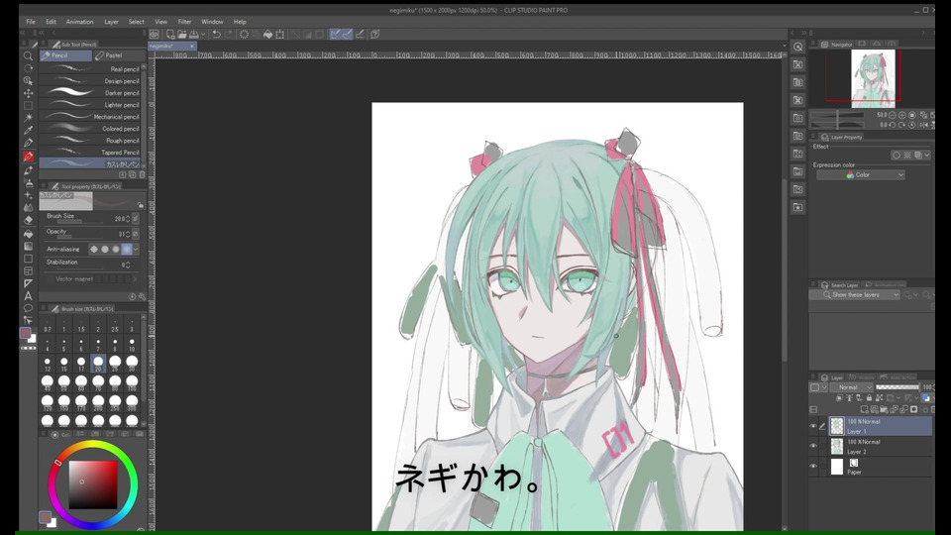Open Save dropdown arrow in command bar
Screen dimensions: 951x535
(203, 35)
